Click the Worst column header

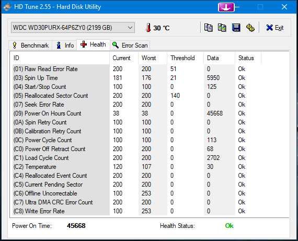tap(153, 58)
